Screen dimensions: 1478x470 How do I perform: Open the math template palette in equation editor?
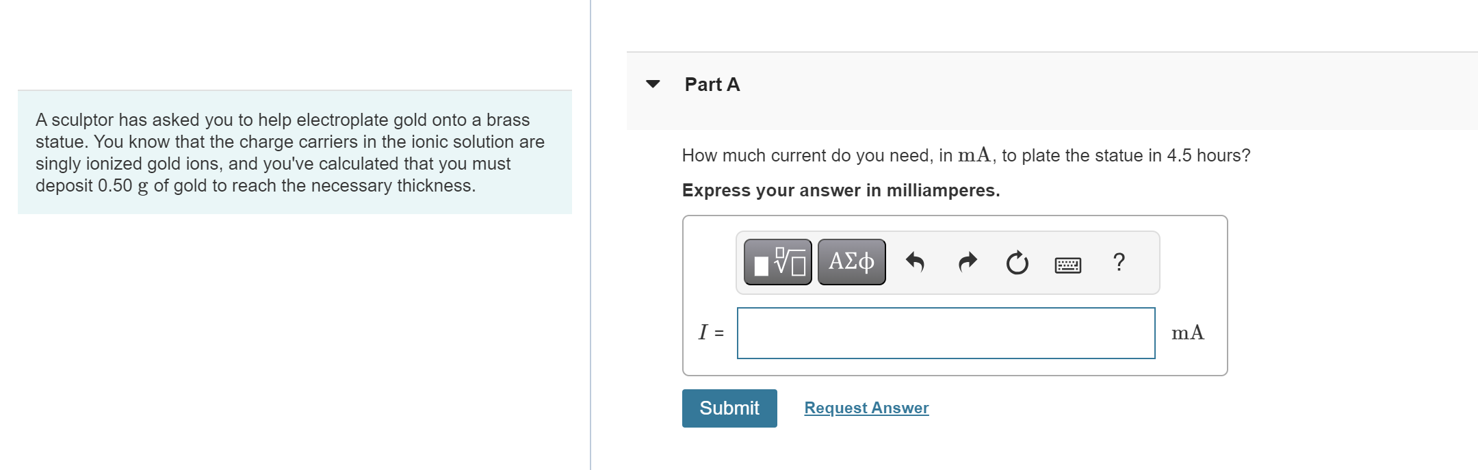tap(777, 261)
